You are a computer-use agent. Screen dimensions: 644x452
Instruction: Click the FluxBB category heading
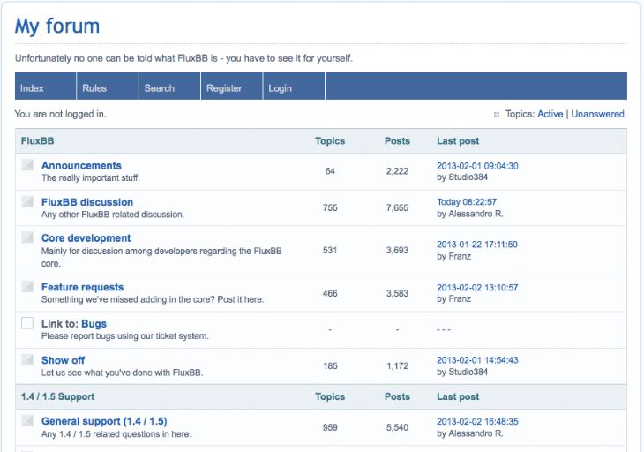pyautogui.click(x=37, y=141)
